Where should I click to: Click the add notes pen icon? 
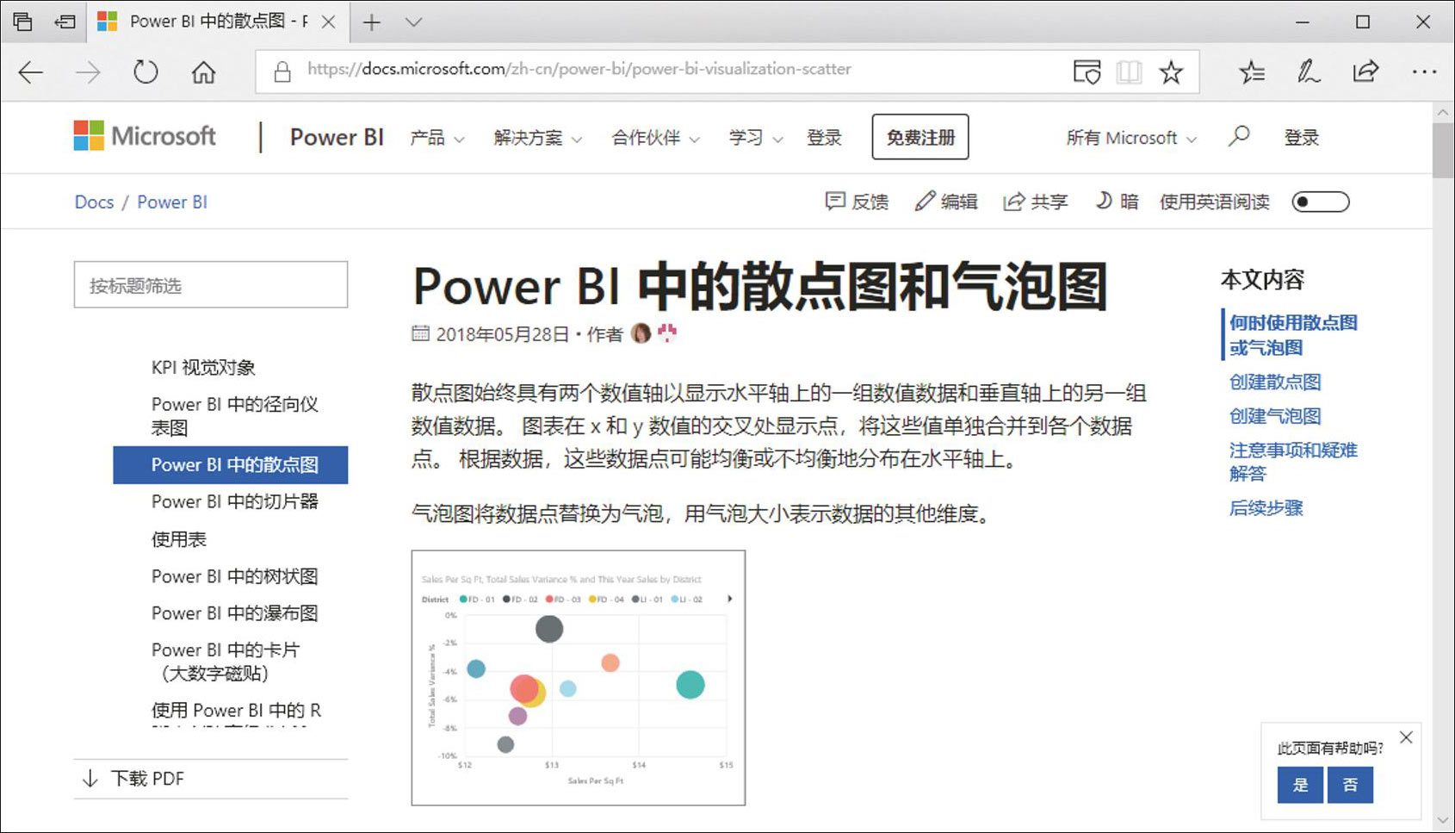[x=1309, y=71]
